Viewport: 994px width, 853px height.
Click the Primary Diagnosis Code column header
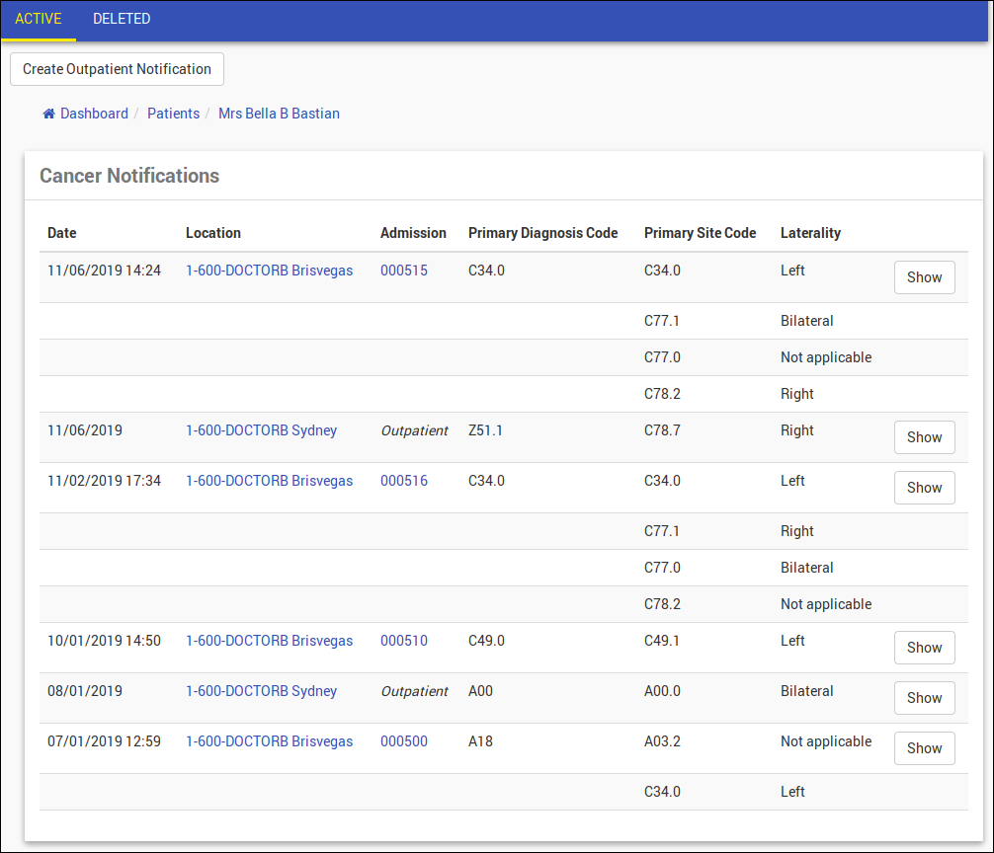click(x=542, y=233)
